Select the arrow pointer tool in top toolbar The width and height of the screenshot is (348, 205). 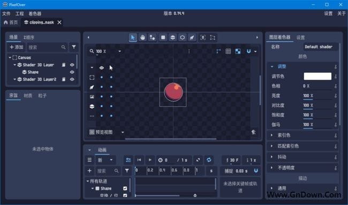(133, 37)
